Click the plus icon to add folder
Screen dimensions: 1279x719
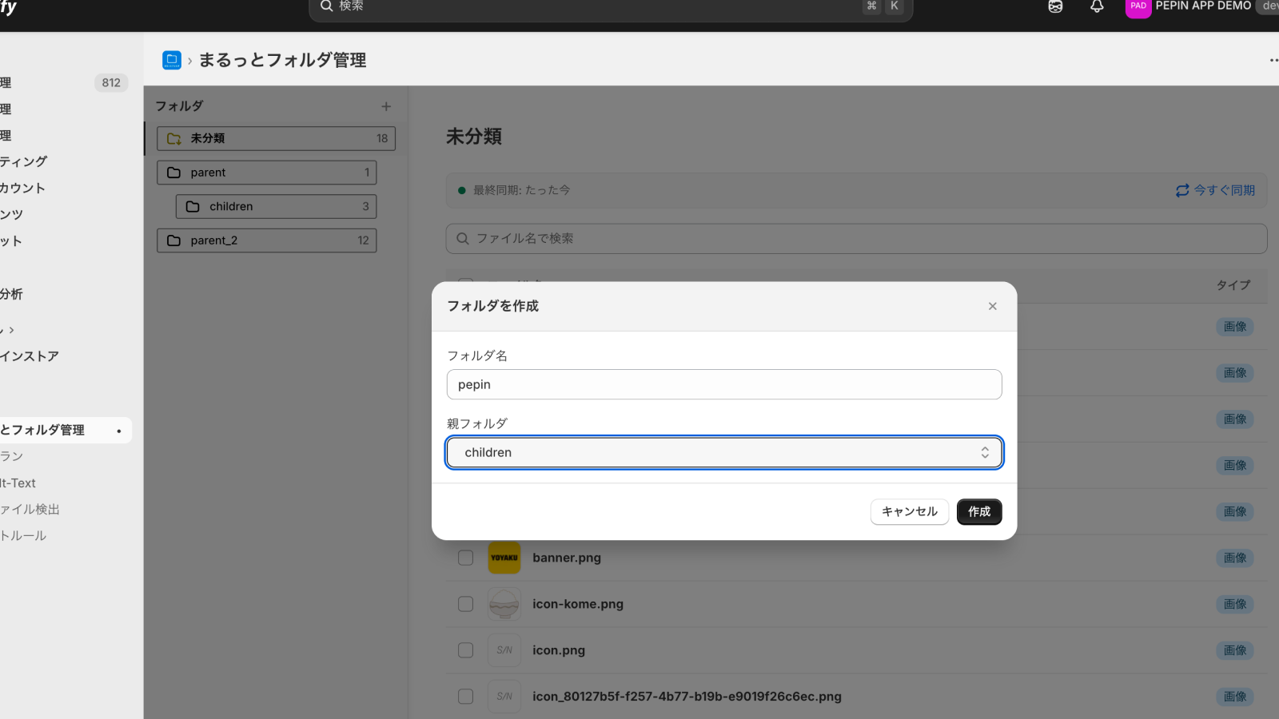point(386,106)
